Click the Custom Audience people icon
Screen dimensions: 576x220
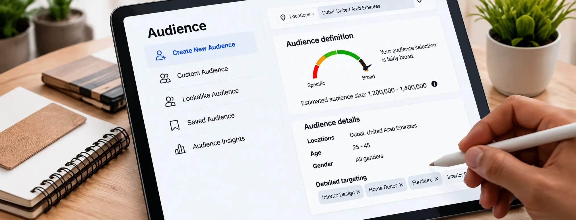click(165, 78)
